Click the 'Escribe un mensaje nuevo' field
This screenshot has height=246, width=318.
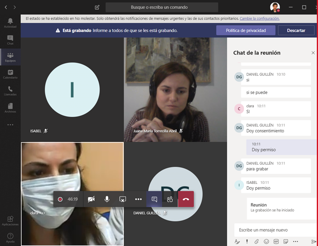274,230
